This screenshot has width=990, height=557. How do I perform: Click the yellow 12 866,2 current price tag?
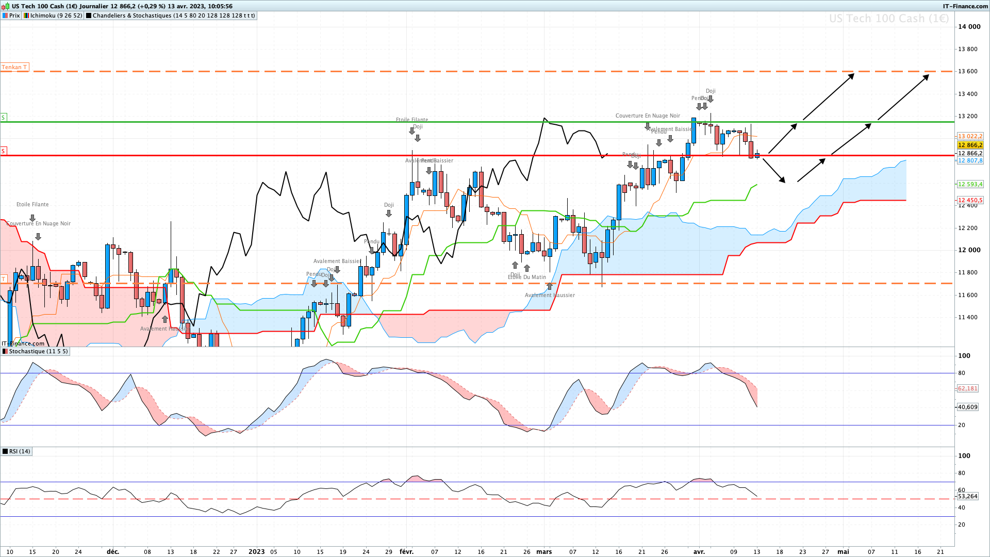tap(970, 145)
